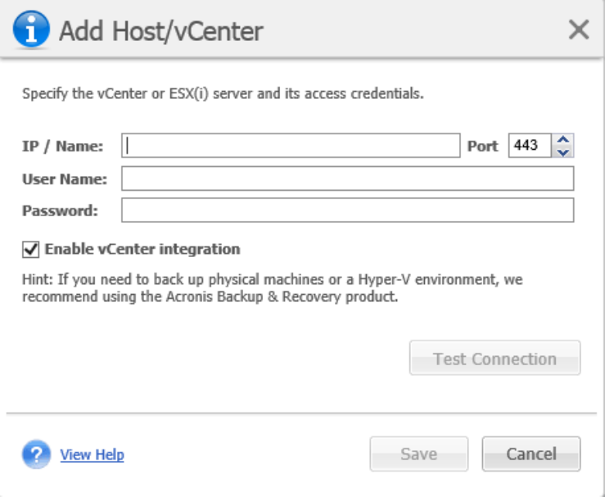Click the blue info icon in title bar

(31, 31)
